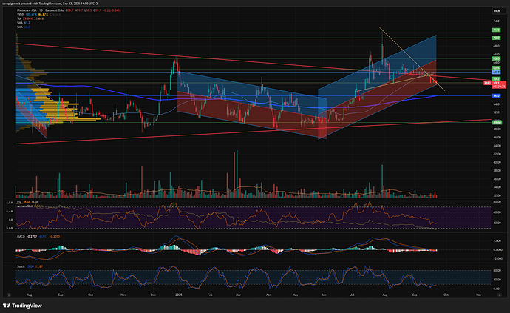The width and height of the screenshot is (510, 313).
Task: Select the RSI indicator legend
Action: click(22, 201)
